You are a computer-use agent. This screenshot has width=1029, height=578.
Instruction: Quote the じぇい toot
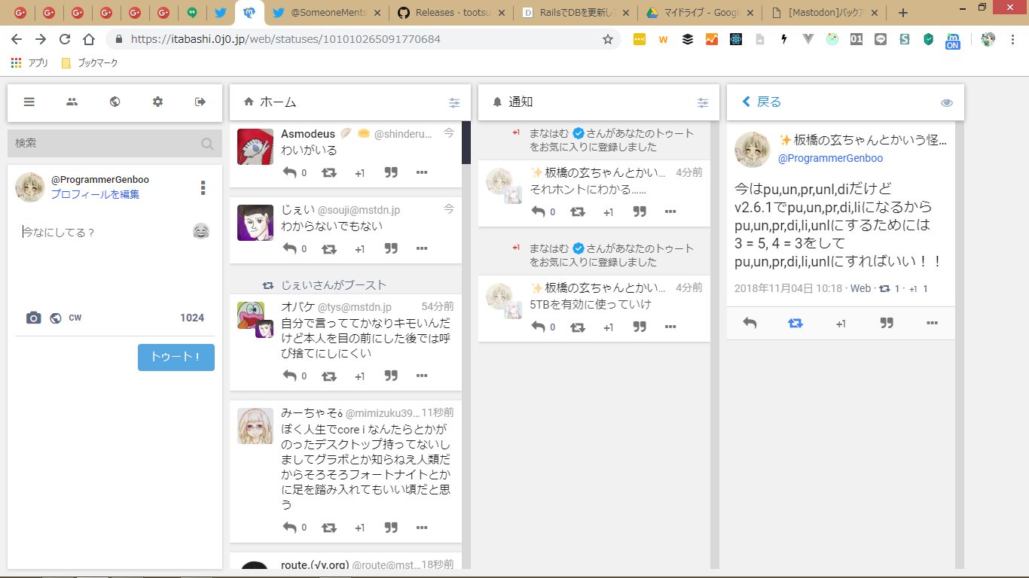(x=391, y=248)
